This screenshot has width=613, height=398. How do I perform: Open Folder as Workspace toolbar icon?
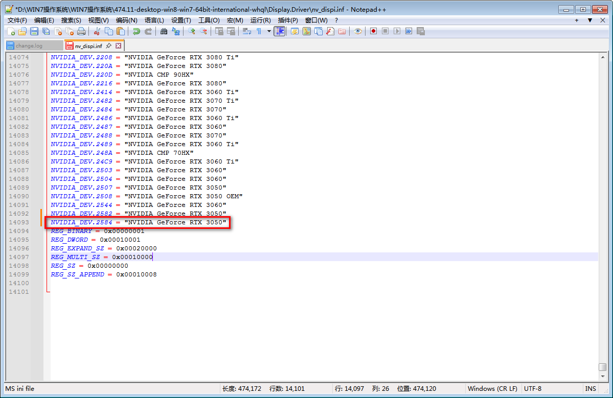pos(342,31)
